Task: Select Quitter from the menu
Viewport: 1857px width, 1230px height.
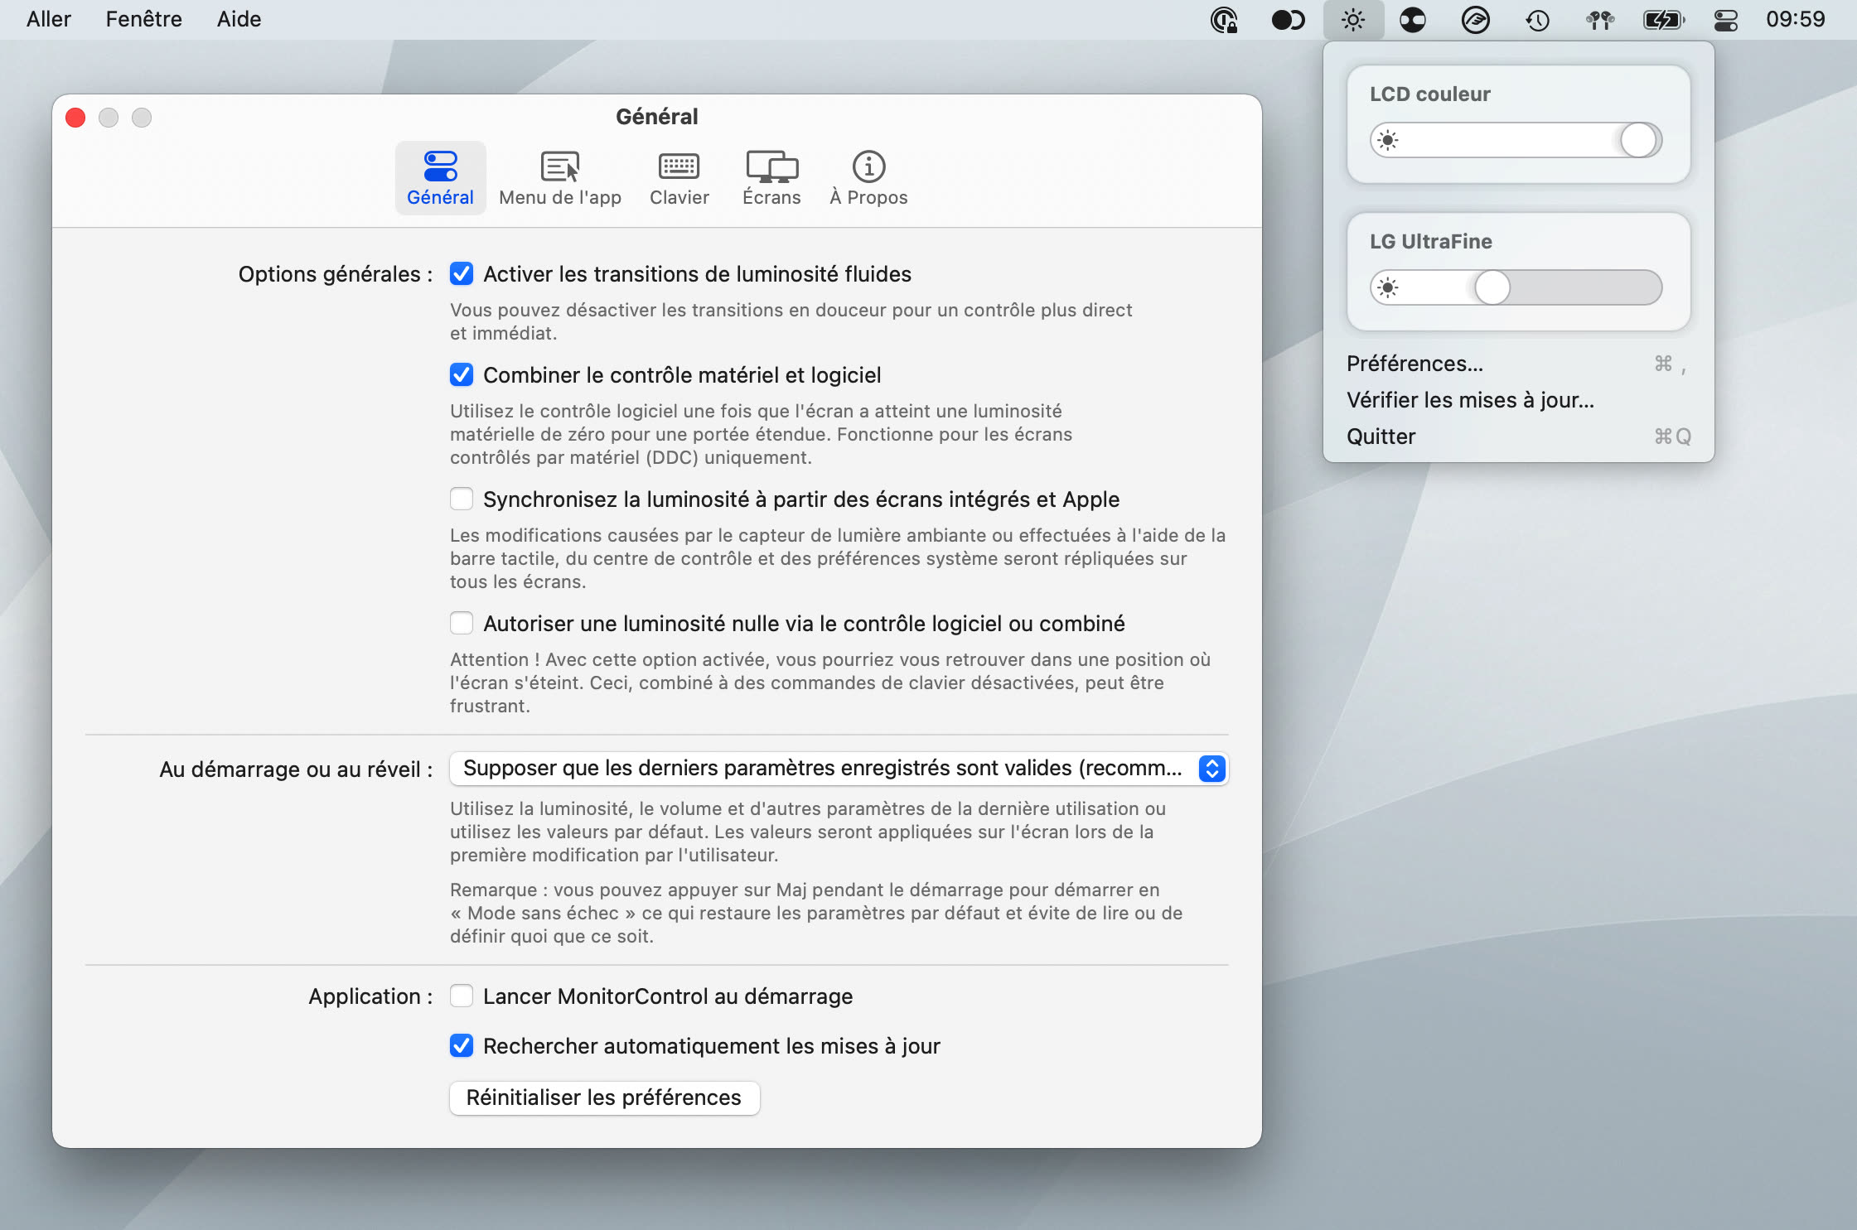Action: (1381, 437)
